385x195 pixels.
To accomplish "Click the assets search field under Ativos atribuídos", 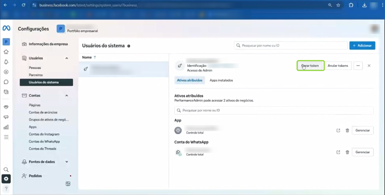I will pyautogui.click(x=274, y=110).
